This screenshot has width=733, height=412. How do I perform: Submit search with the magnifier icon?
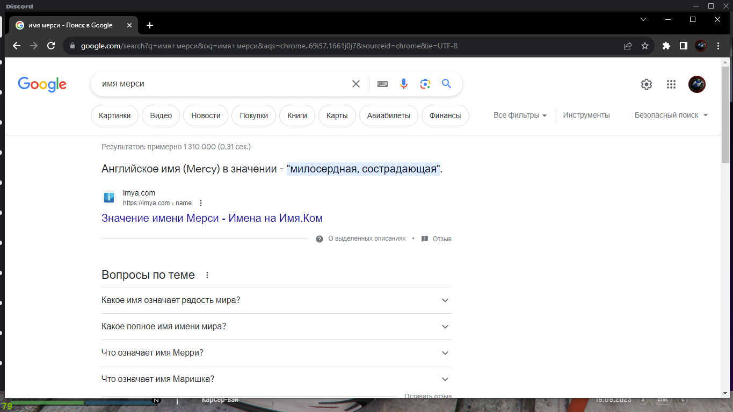coord(447,84)
